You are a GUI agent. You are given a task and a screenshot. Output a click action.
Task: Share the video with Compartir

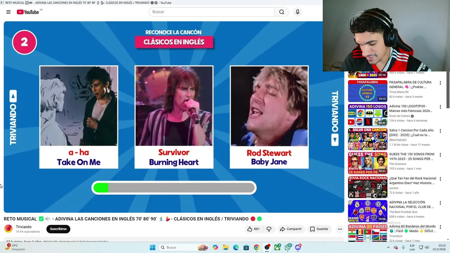click(291, 229)
